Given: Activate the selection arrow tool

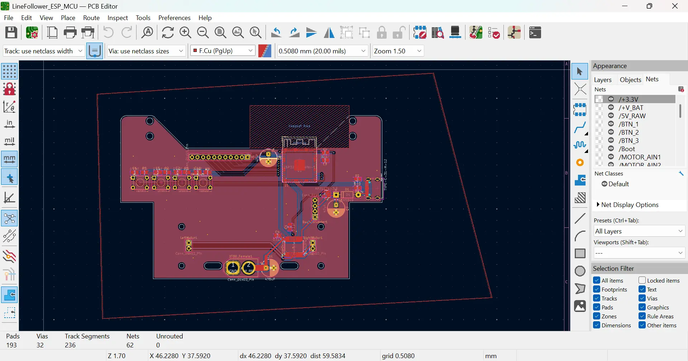Looking at the screenshot, I should (x=580, y=72).
